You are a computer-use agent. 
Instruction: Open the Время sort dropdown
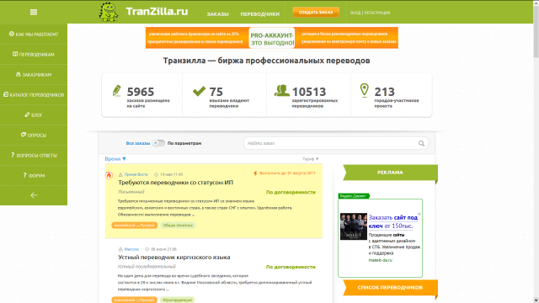point(115,159)
